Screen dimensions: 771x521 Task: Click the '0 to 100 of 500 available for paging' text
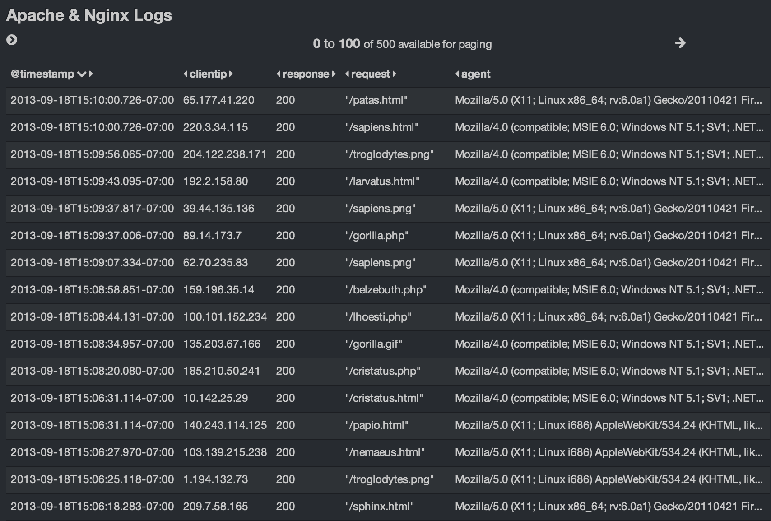(x=402, y=44)
